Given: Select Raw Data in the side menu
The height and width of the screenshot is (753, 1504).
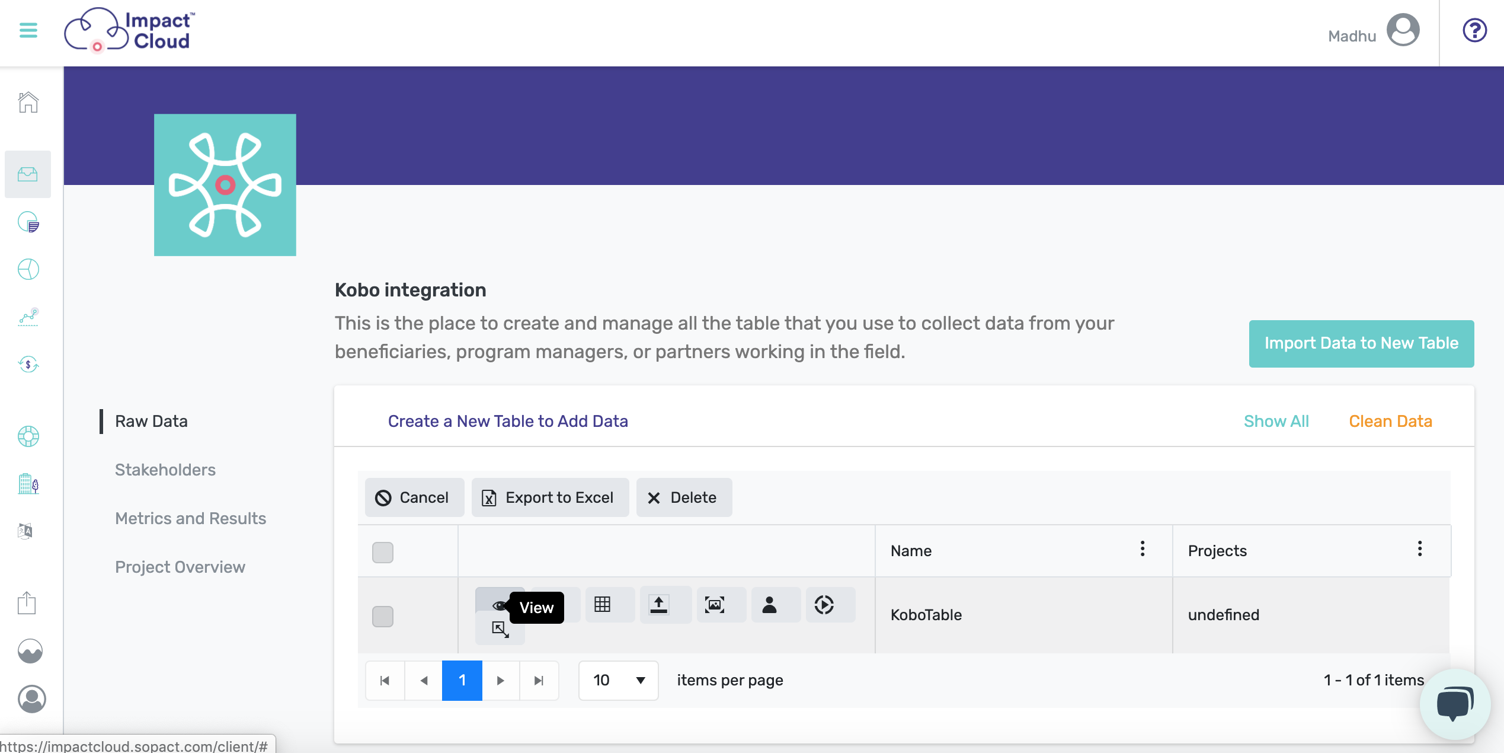Looking at the screenshot, I should point(151,422).
